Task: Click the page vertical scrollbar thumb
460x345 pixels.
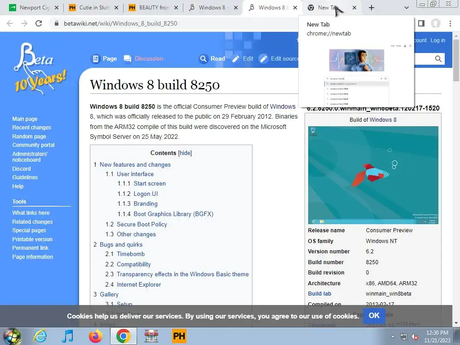Action: point(456,61)
